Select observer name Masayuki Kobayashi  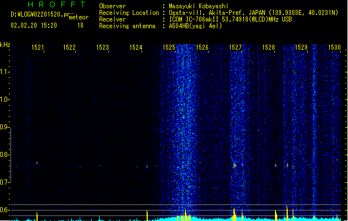[x=199, y=6]
